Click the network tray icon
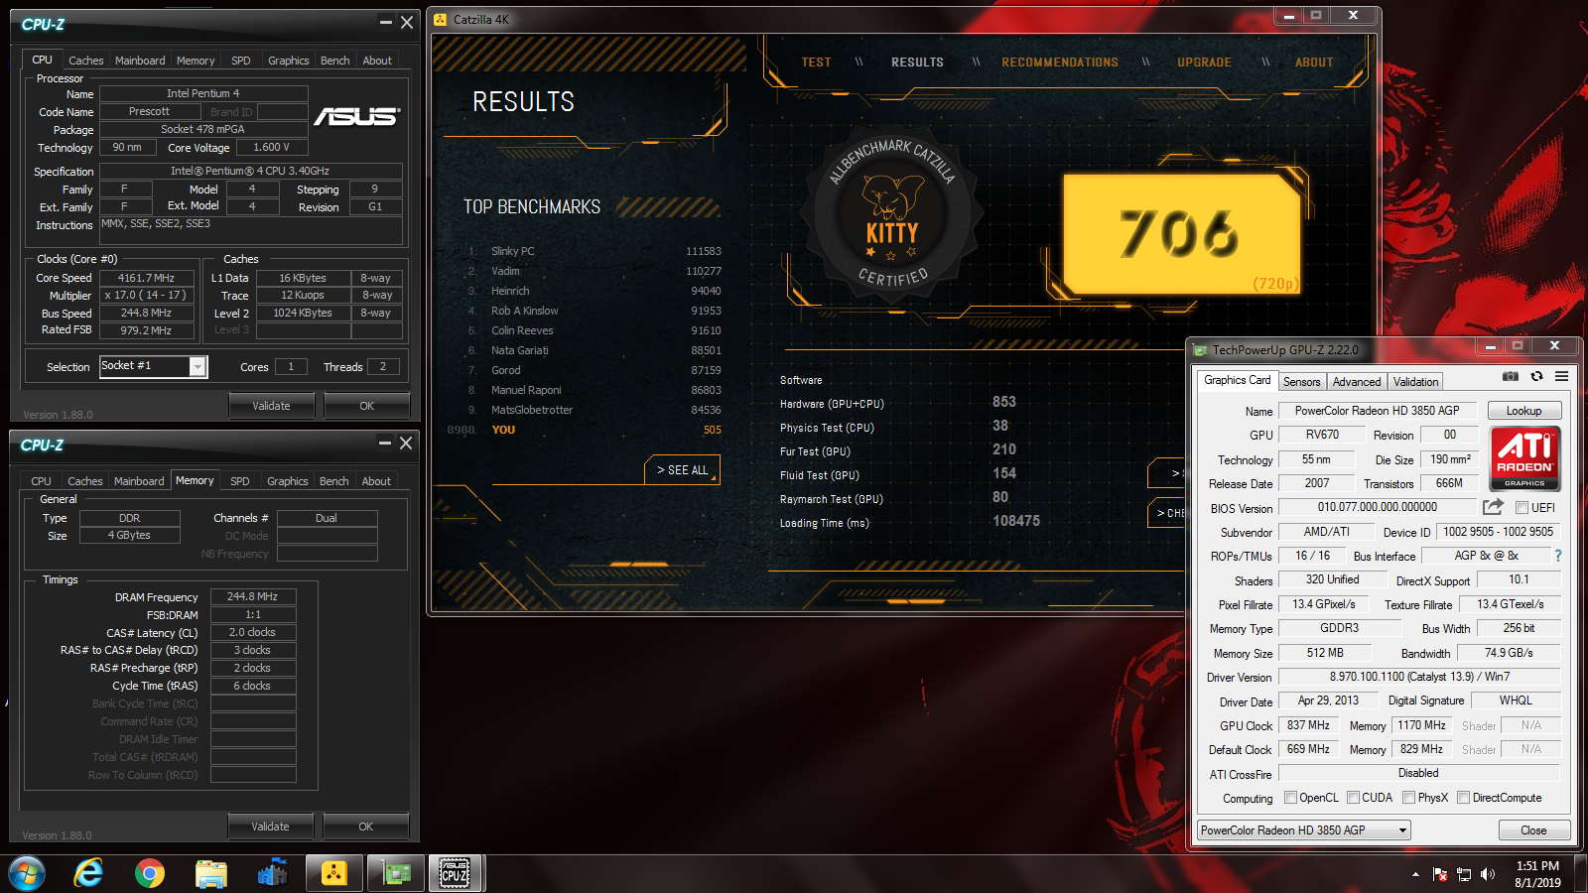1588x893 pixels. coord(1464,874)
